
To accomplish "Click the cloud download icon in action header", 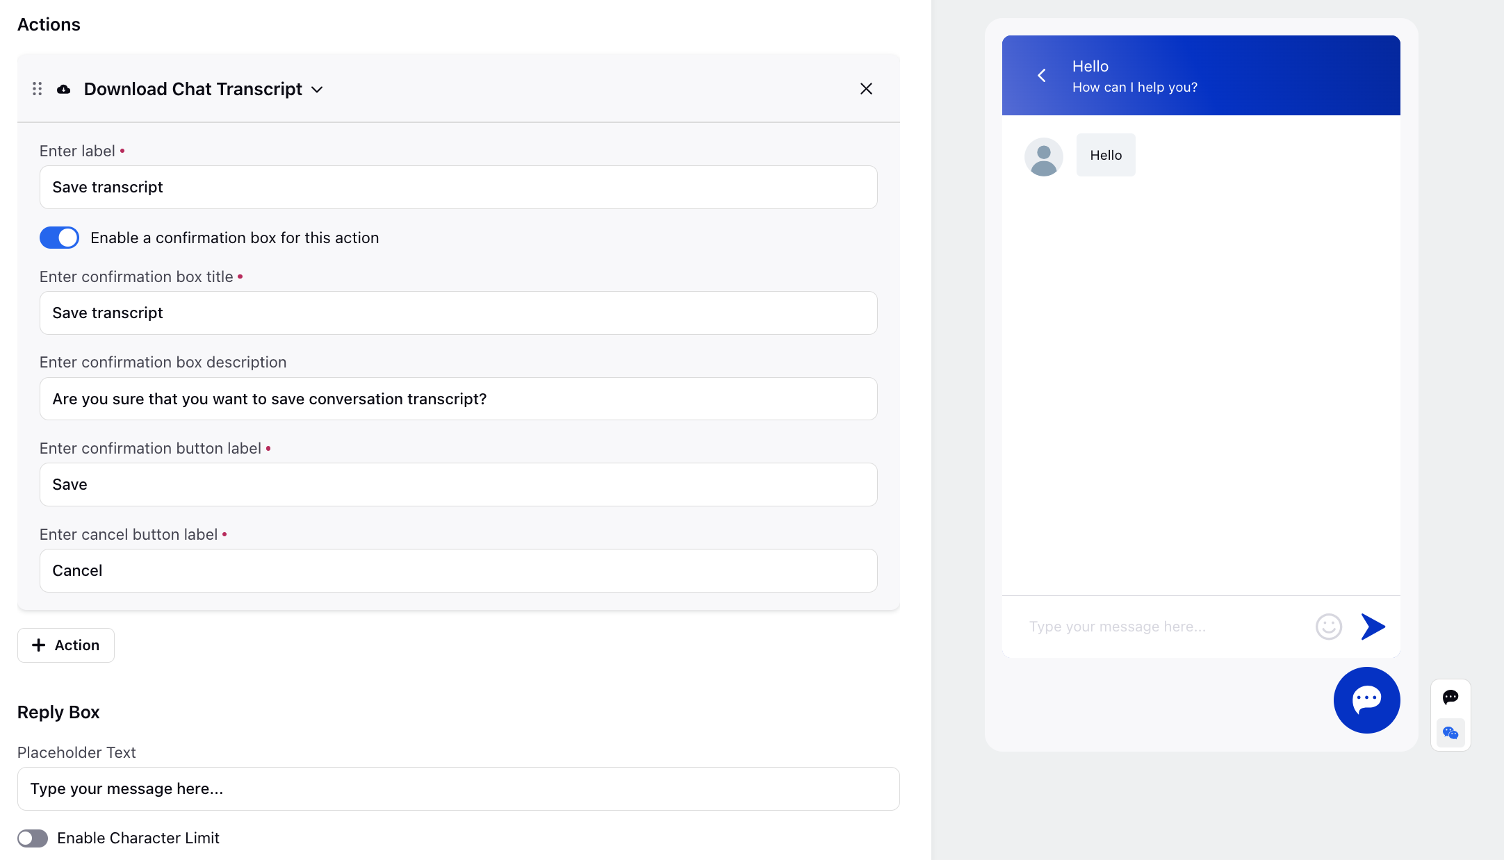I will click(63, 89).
